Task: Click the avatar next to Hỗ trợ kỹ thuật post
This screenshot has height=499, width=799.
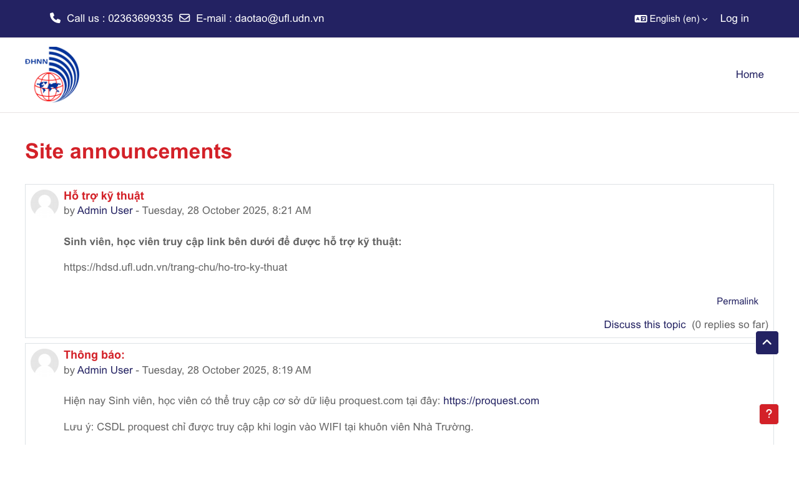Action: coord(44,204)
